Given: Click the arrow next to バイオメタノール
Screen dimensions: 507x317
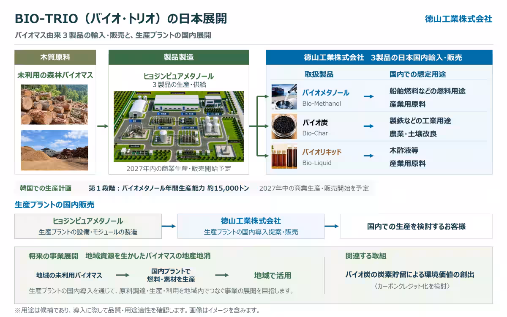Looking at the screenshot, I should [x=369, y=97].
